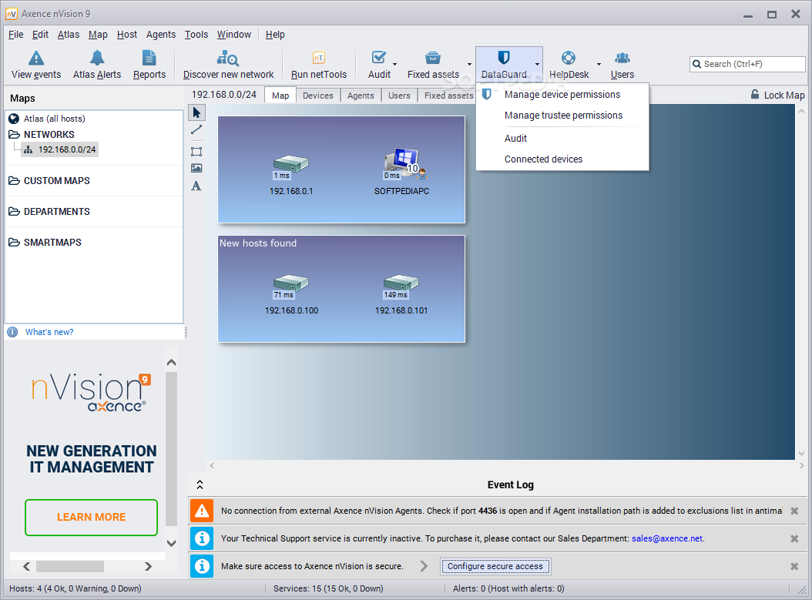The width and height of the screenshot is (812, 600).
Task: Click LEARN MORE button
Action: coord(91,517)
